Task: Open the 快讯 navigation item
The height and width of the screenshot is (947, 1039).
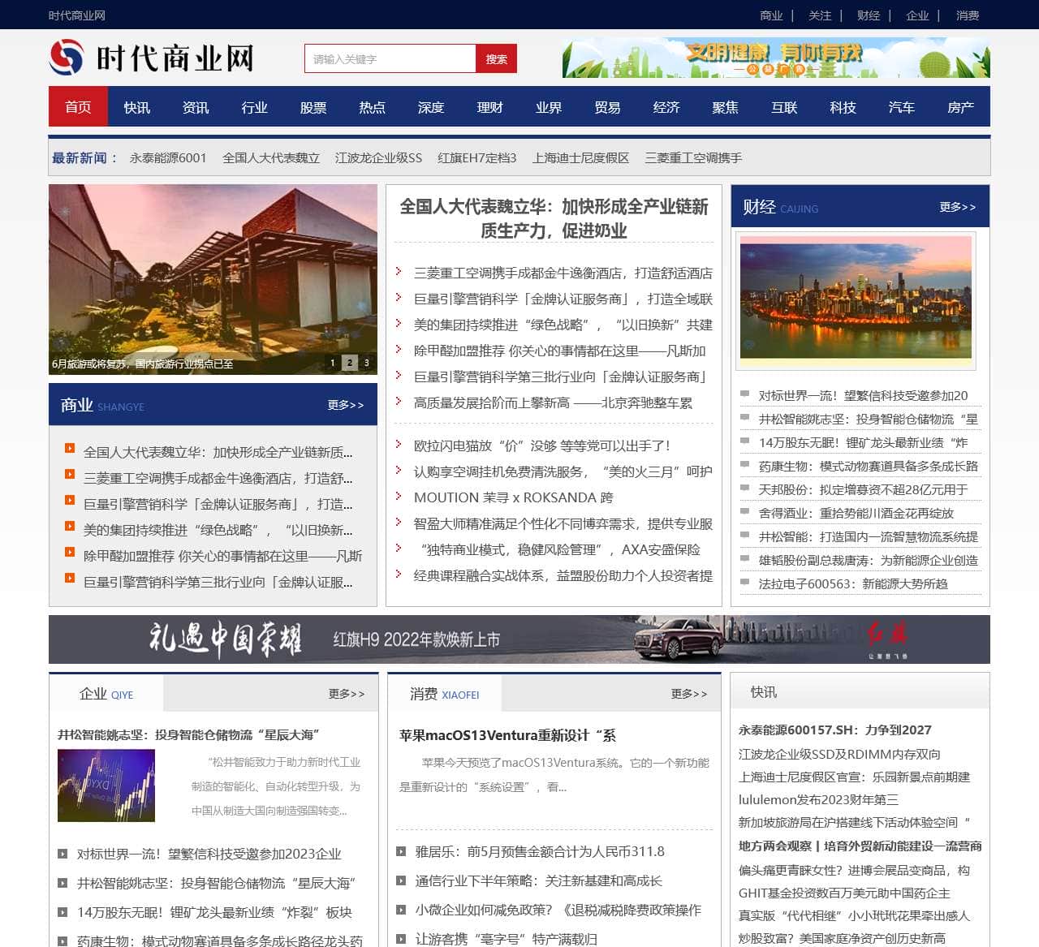Action: click(x=137, y=107)
